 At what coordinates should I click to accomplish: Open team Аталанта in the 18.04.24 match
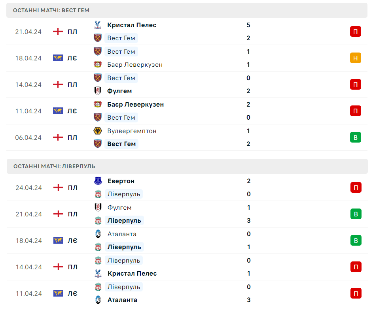(x=122, y=234)
